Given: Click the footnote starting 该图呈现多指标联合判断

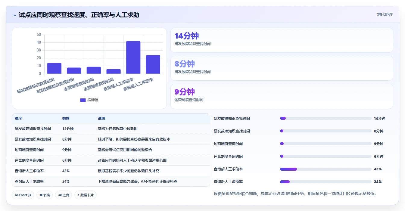Looking at the screenshot, I should pyautogui.click(x=295, y=194).
